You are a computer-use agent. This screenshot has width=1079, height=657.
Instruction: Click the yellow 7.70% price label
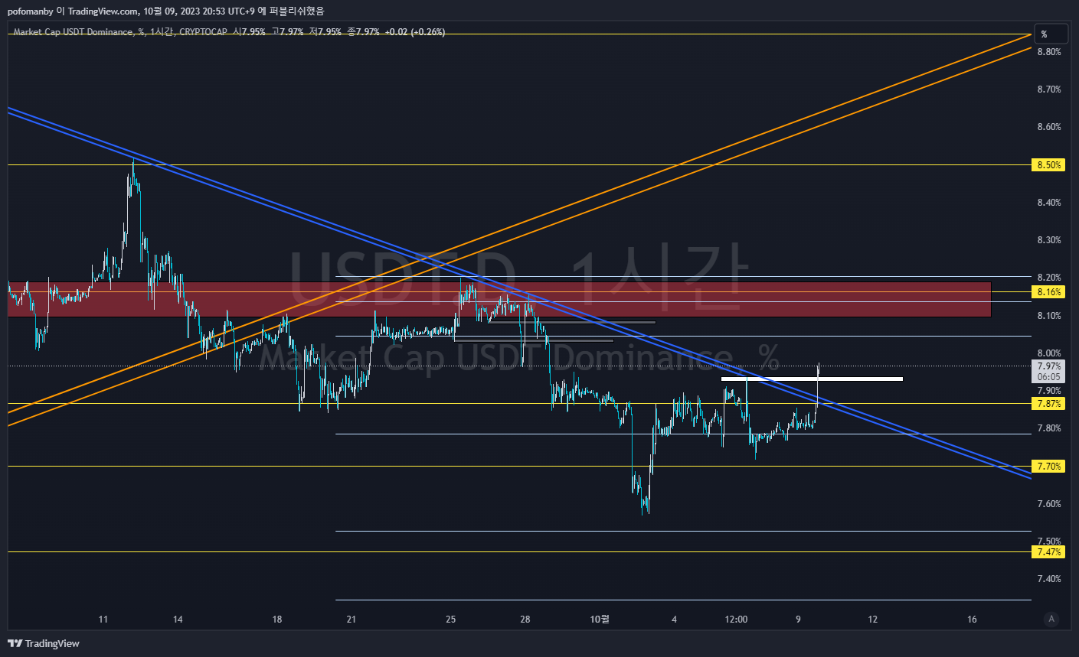point(1048,466)
